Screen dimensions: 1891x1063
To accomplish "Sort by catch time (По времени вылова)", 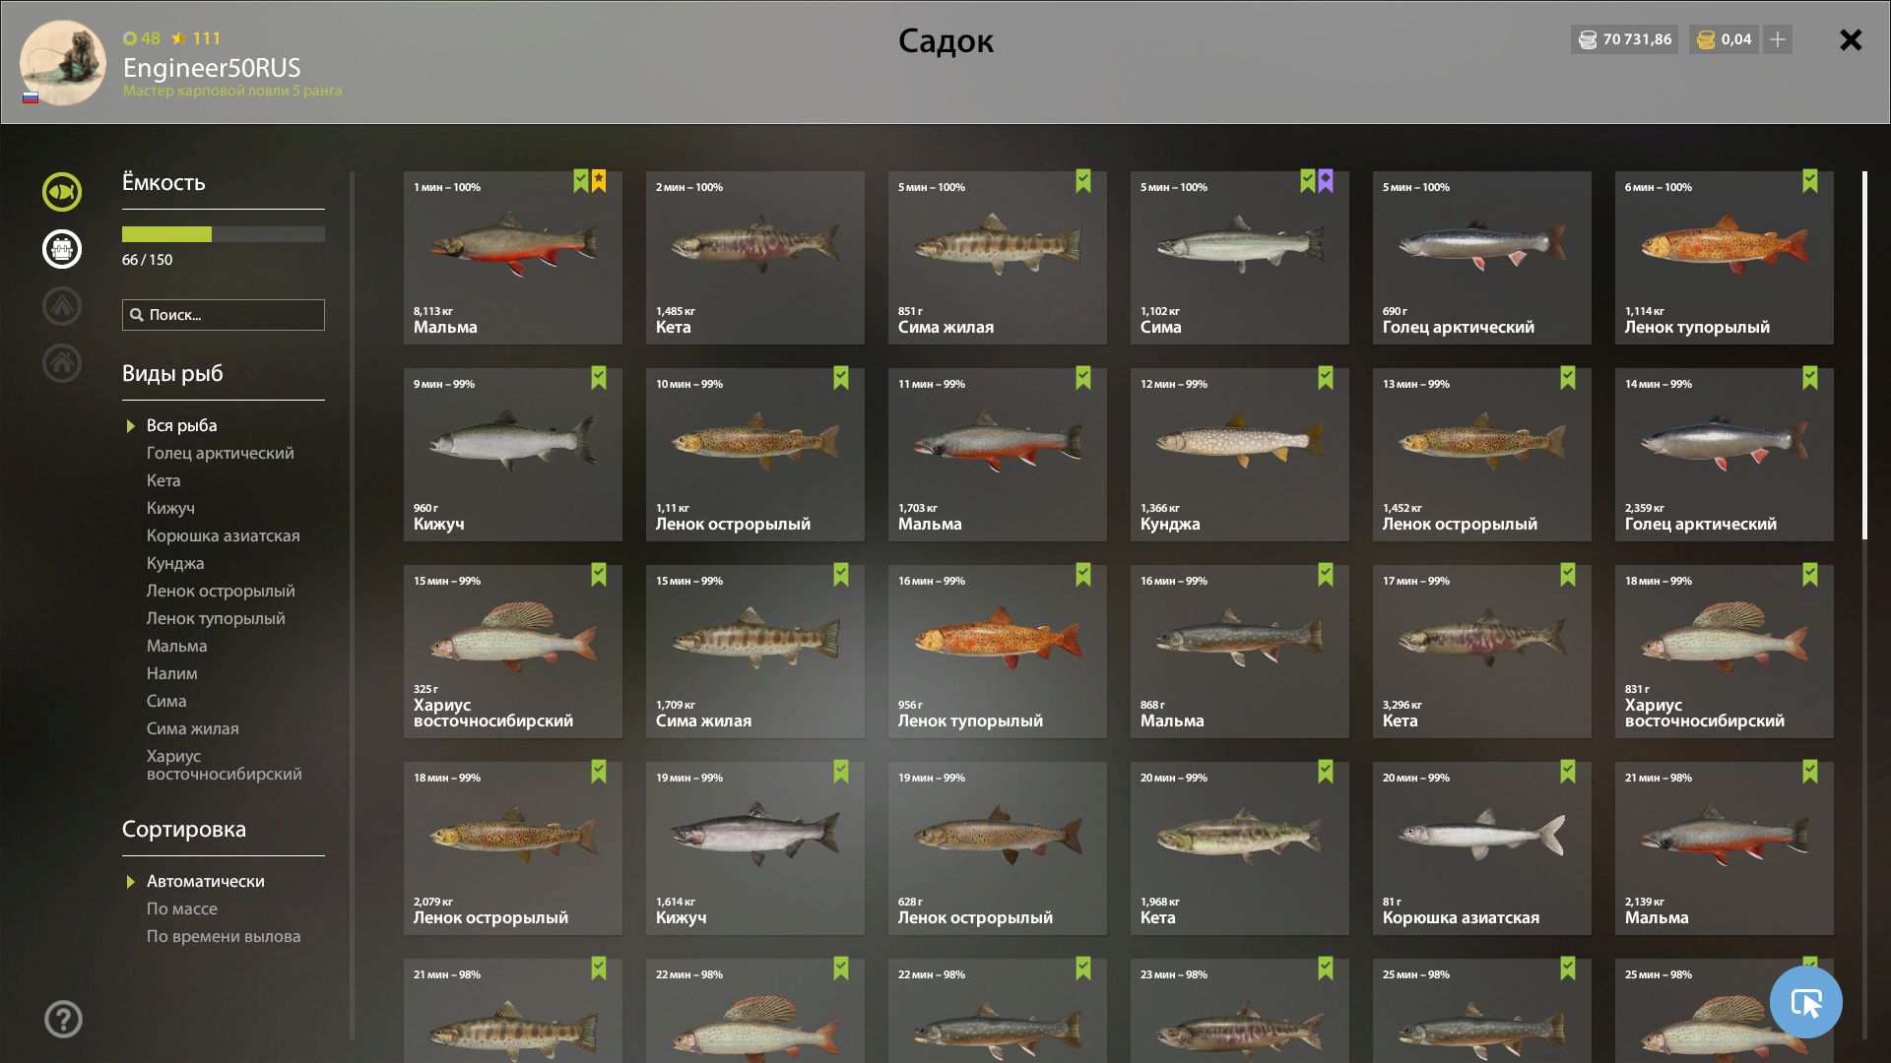I will click(224, 936).
